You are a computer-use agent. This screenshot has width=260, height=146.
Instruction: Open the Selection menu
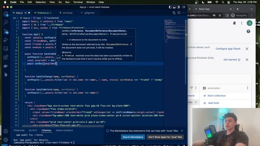pyautogui.click(x=41, y=2)
